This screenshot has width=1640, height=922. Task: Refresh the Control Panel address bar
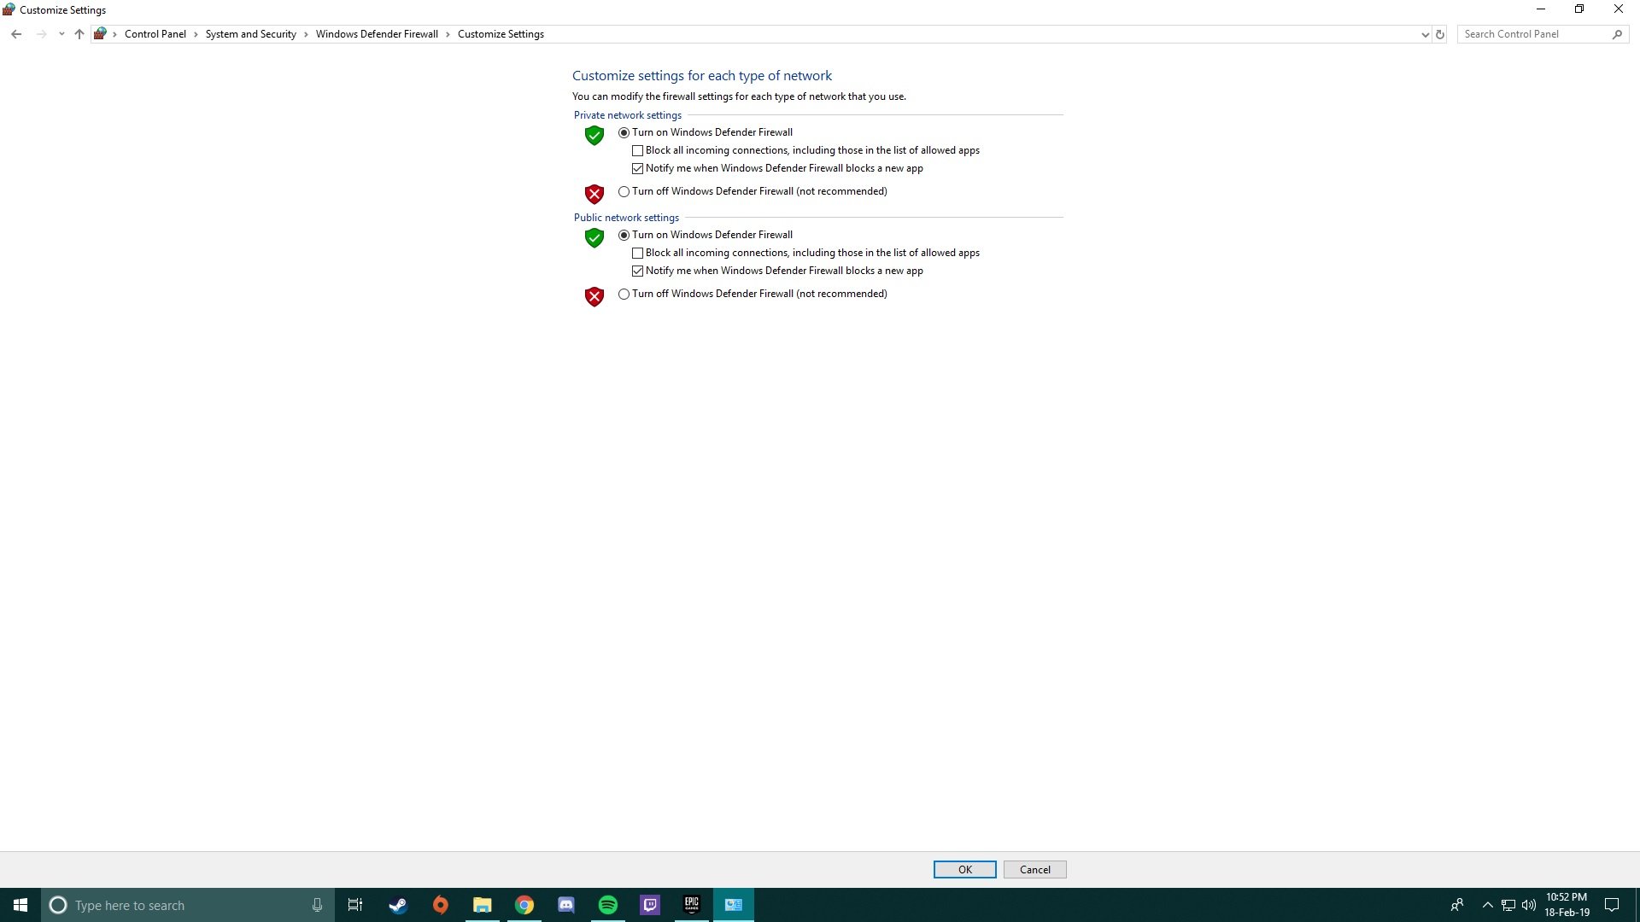click(1439, 34)
